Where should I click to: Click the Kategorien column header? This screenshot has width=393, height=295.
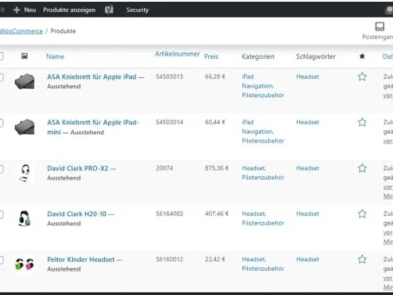(258, 57)
